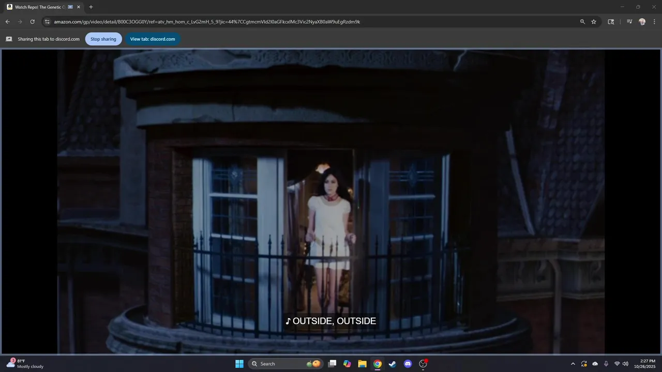Stop sharing this tab to Discord
The width and height of the screenshot is (662, 372).
coord(103,39)
